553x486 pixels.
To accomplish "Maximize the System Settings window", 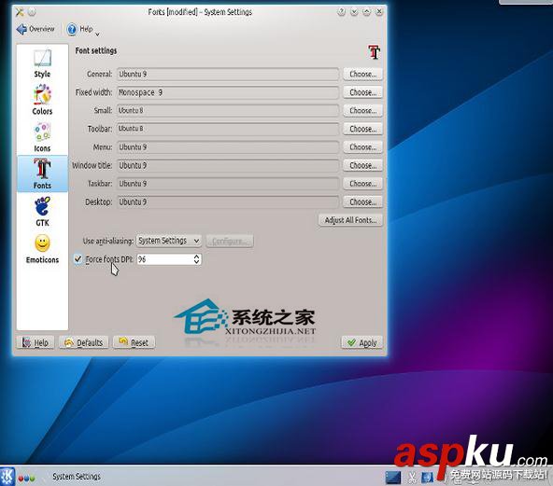I will click(366, 12).
